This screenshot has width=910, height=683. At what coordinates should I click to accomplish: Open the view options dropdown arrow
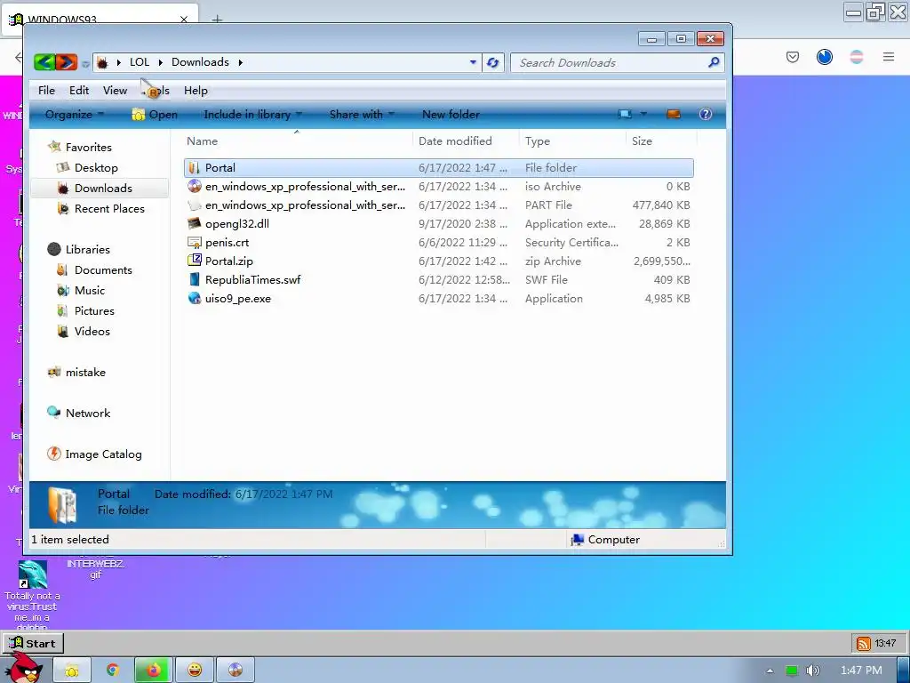[x=643, y=114]
